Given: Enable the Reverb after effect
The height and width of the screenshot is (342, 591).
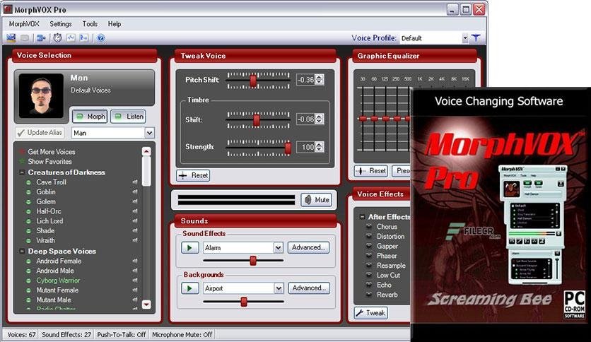Looking at the screenshot, I should point(369,295).
